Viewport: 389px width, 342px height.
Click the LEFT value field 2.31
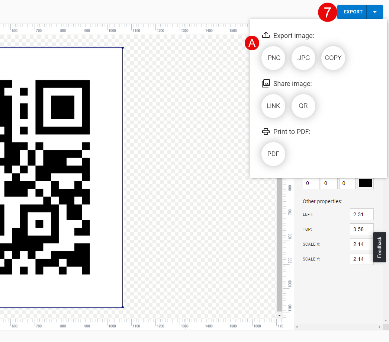pyautogui.click(x=362, y=214)
